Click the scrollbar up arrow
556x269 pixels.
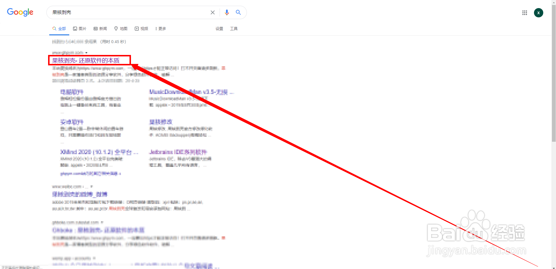click(x=554, y=2)
